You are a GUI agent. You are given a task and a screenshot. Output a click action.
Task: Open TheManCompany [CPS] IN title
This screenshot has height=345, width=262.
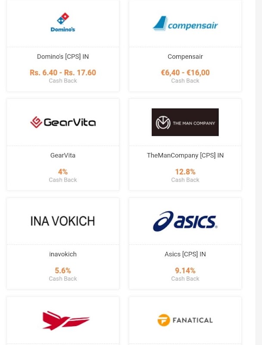click(185, 155)
